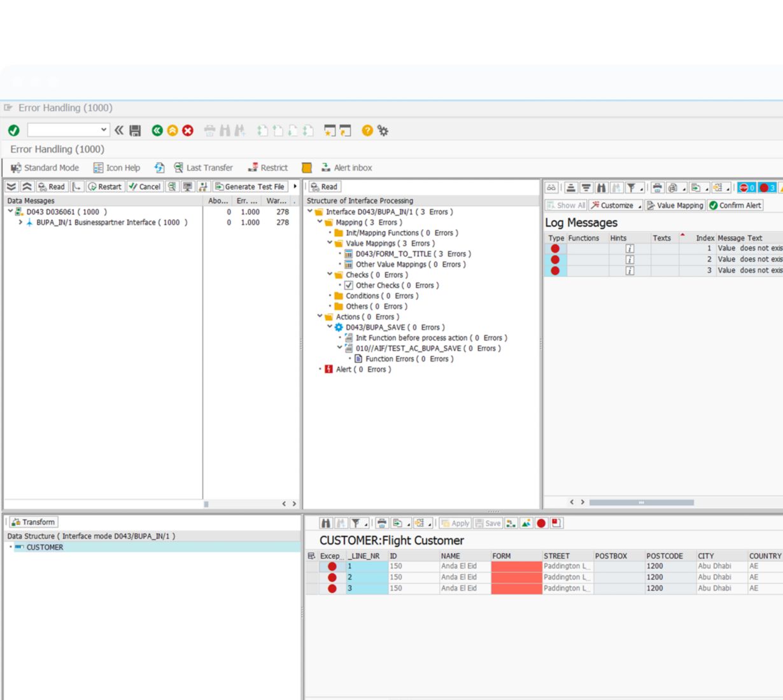The image size is (783, 700).
Task: Toggle Show All log messages
Action: [x=565, y=206]
